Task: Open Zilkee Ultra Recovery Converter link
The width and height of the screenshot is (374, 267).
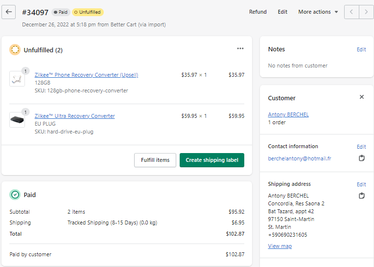Action: point(75,116)
